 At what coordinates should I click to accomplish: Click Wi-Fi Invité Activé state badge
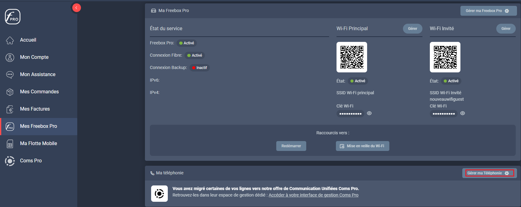coord(451,81)
